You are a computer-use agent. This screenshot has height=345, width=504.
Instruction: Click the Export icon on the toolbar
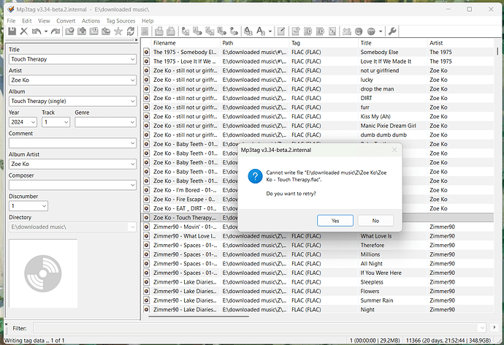coord(296,31)
